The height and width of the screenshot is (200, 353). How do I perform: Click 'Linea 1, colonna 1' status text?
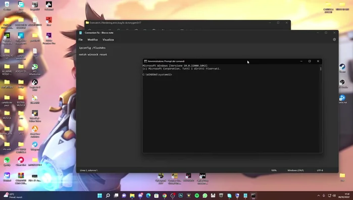pos(89,170)
